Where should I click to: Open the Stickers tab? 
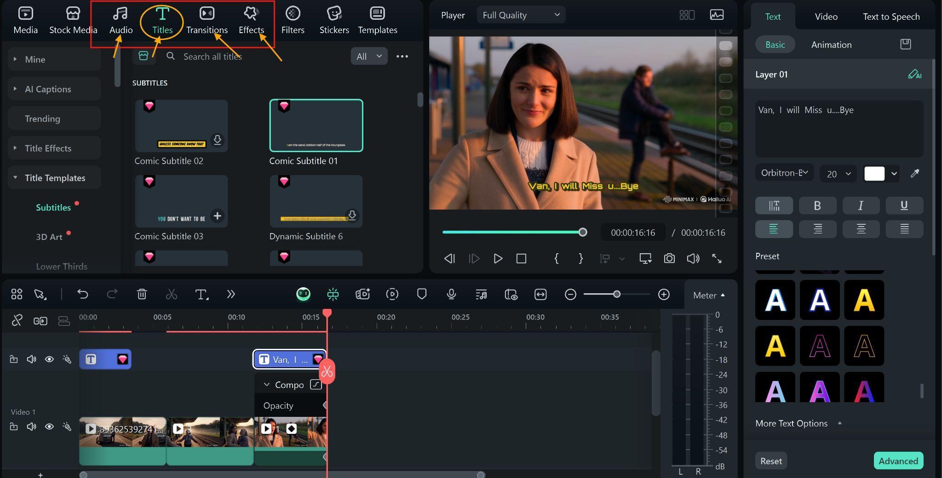pyautogui.click(x=334, y=21)
